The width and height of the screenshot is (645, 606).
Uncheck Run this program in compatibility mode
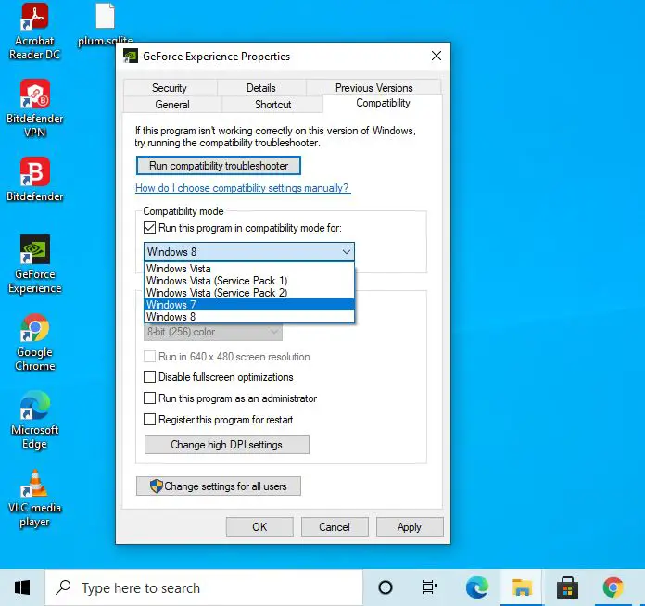(150, 228)
